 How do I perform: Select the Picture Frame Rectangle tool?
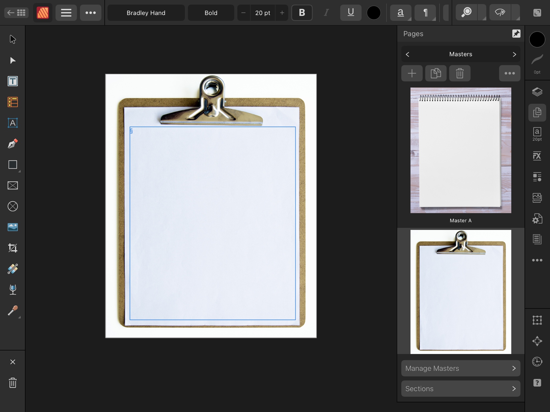(13, 186)
